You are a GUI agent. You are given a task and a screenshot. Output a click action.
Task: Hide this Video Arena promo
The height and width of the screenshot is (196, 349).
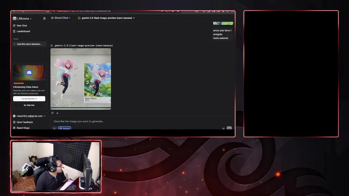(x=29, y=105)
